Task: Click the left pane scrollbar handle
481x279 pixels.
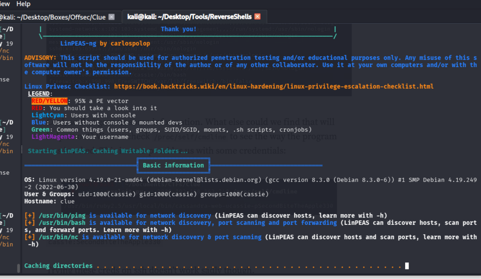Action: point(18,268)
